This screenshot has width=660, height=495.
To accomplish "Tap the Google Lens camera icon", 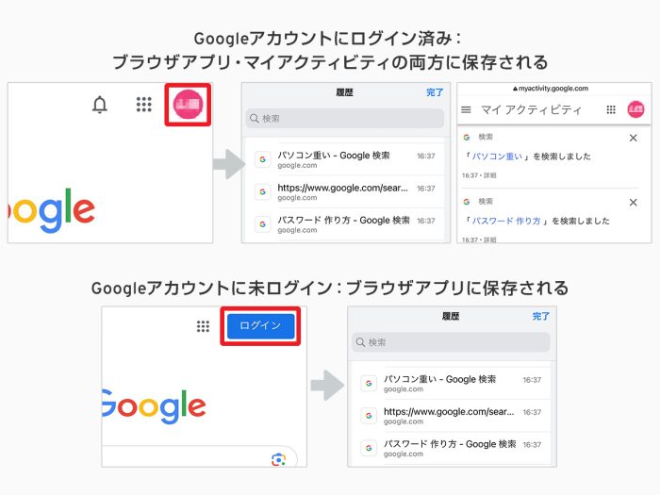I will click(278, 460).
